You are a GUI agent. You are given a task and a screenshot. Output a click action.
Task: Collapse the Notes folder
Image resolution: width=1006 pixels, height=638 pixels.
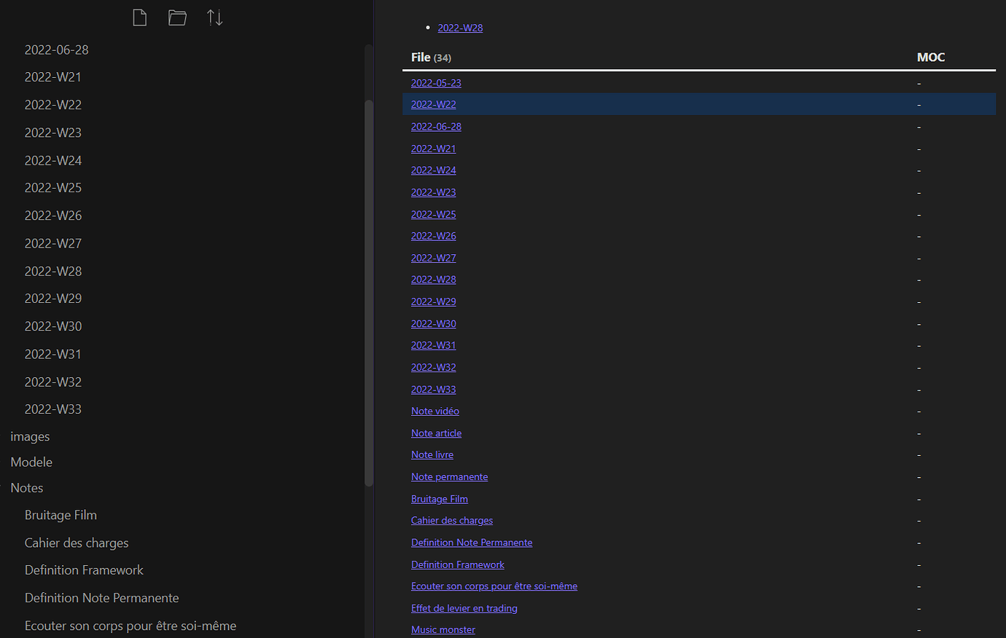point(26,487)
